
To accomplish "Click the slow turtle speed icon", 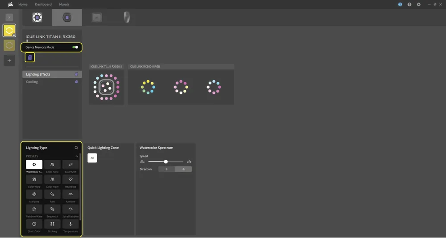I will click(143, 161).
